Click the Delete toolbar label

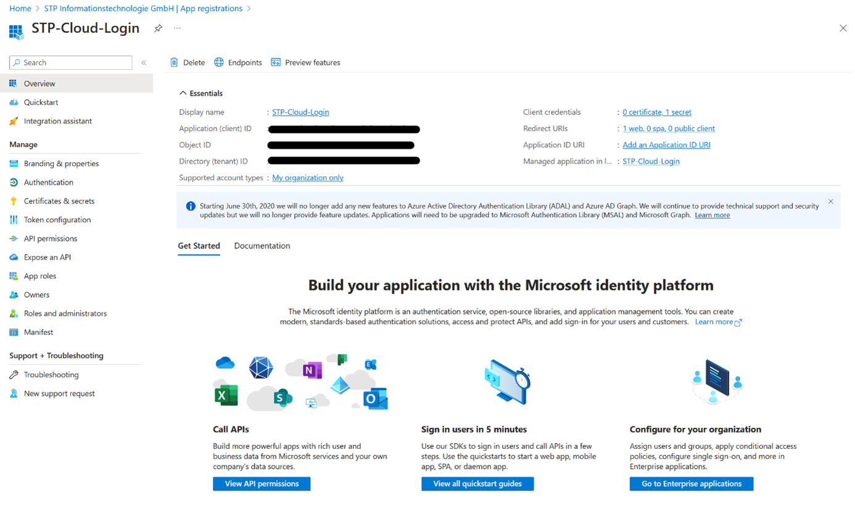(x=194, y=62)
